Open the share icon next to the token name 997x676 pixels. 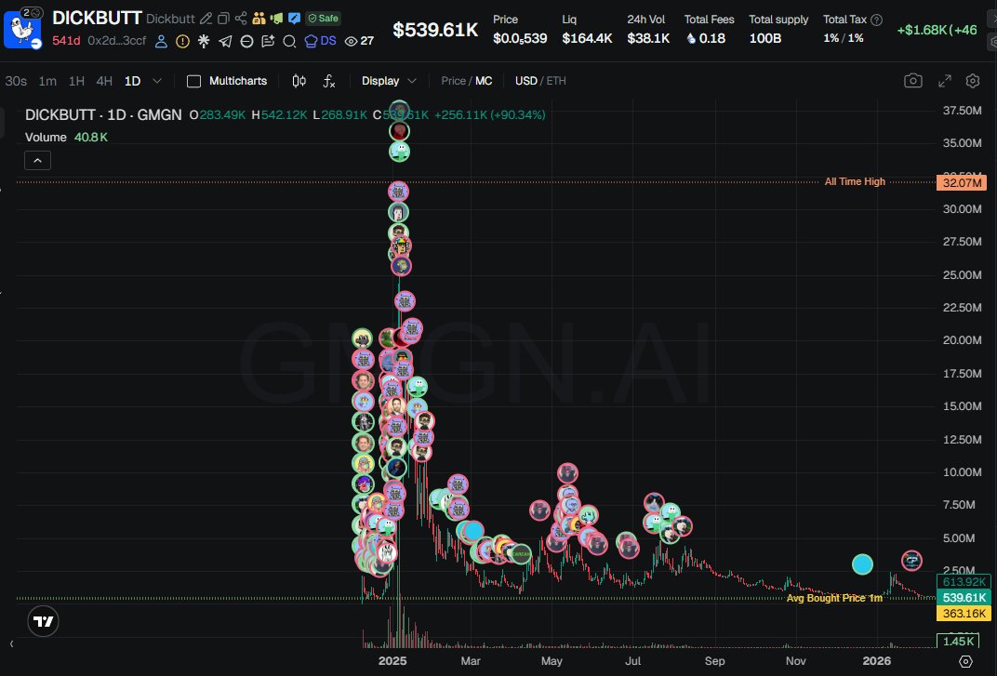coord(241,19)
